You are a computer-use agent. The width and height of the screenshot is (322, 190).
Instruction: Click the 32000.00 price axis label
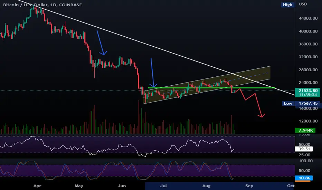point(308,57)
